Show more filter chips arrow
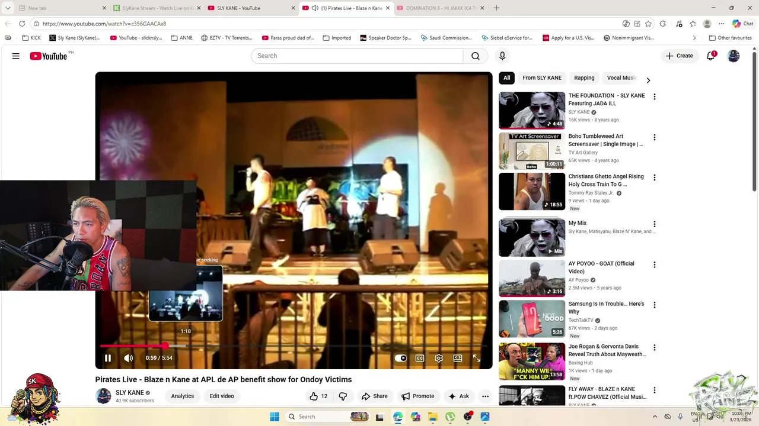 648,80
